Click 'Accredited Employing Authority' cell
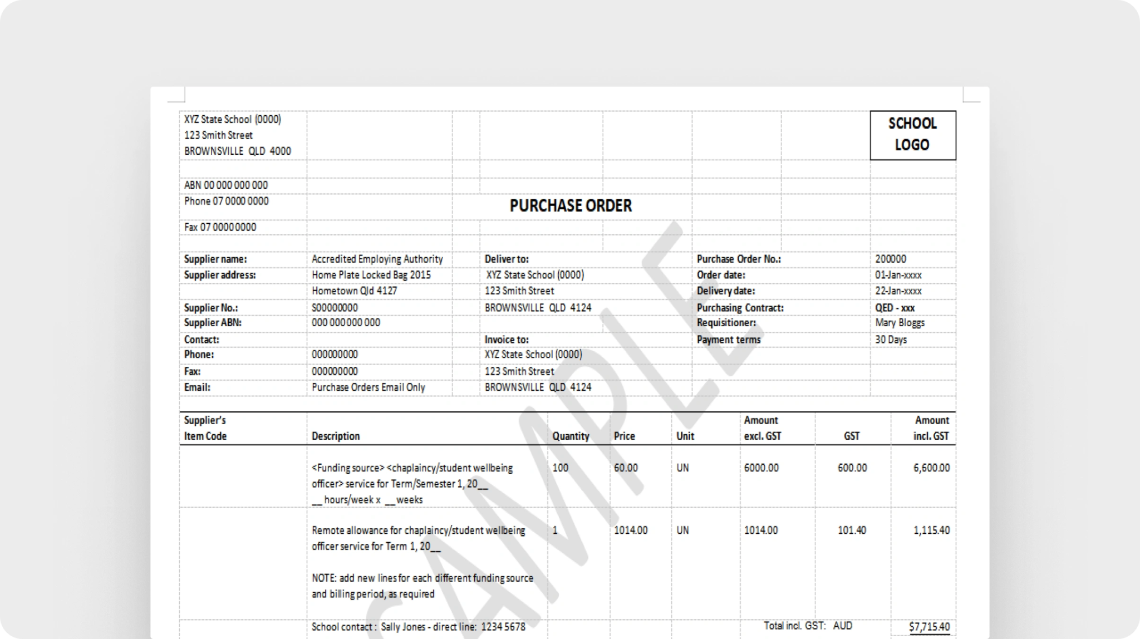This screenshot has width=1140, height=639. pos(377,259)
